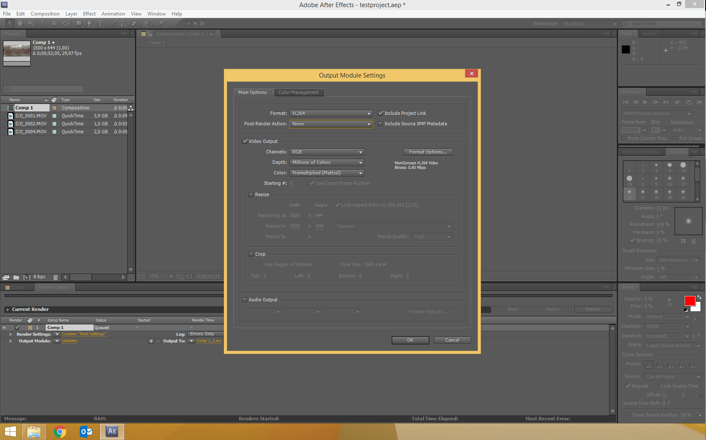This screenshot has height=440, width=706.
Task: Toggle audio mute in Preview panel
Action: coord(677,102)
